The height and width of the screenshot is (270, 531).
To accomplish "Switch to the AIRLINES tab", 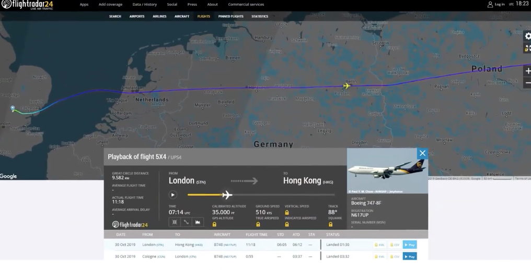I will [x=159, y=16].
